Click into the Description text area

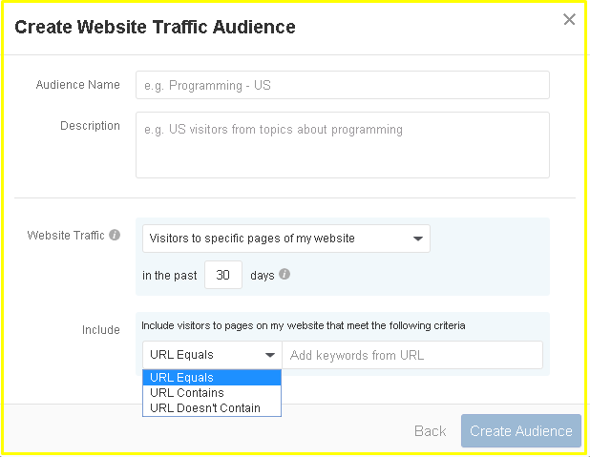pos(343,145)
